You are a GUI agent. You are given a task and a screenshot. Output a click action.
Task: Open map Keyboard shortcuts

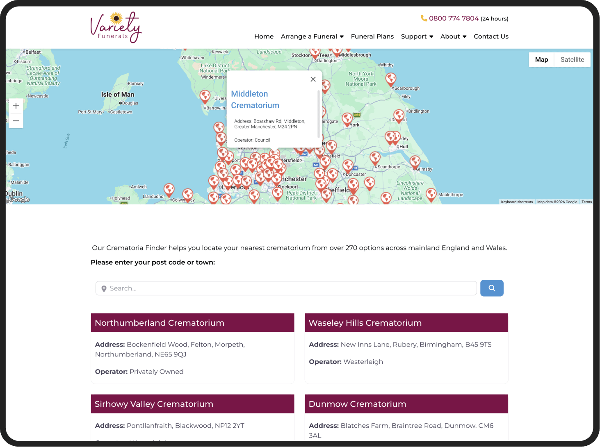click(517, 202)
